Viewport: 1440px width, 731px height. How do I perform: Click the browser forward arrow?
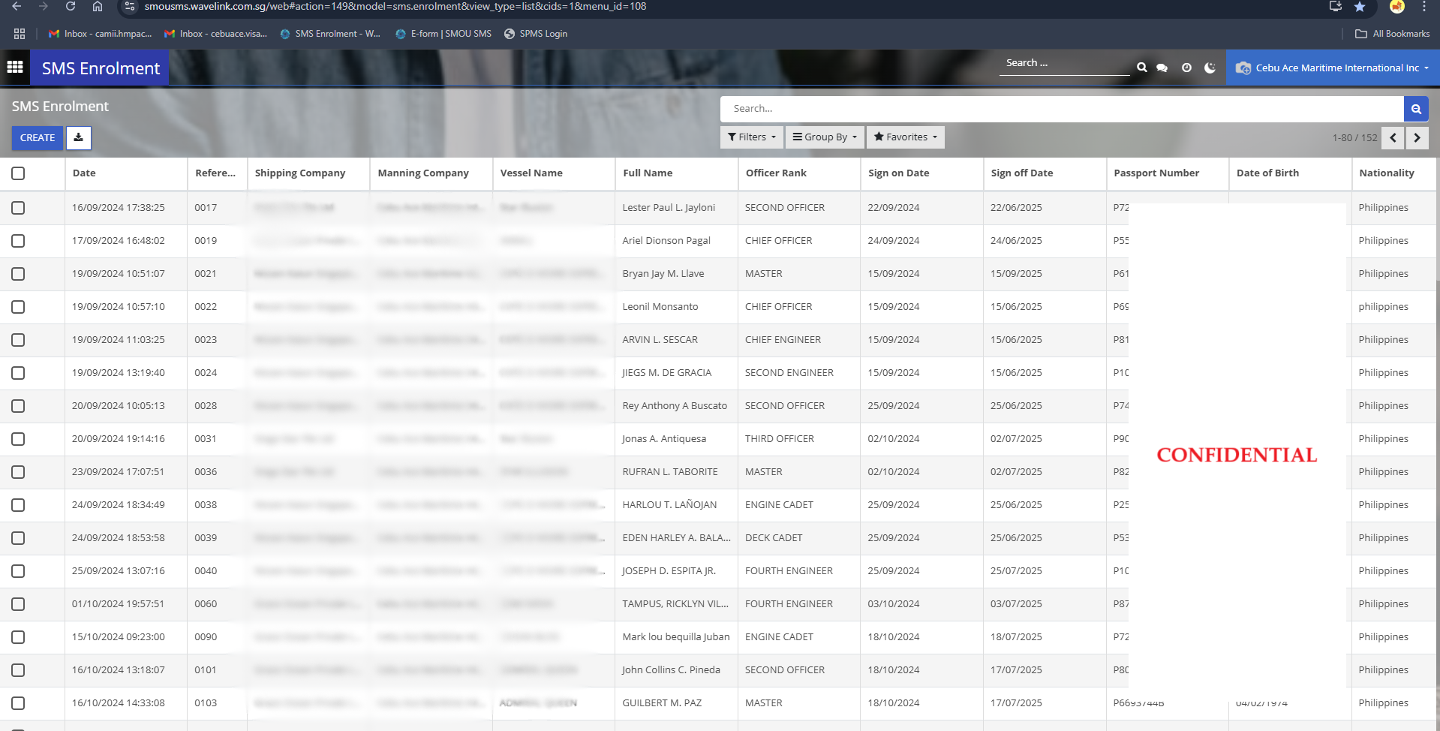43,7
